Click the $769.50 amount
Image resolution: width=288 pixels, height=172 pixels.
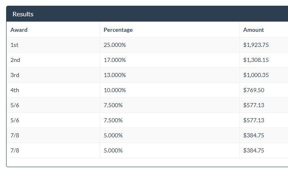coord(253,90)
